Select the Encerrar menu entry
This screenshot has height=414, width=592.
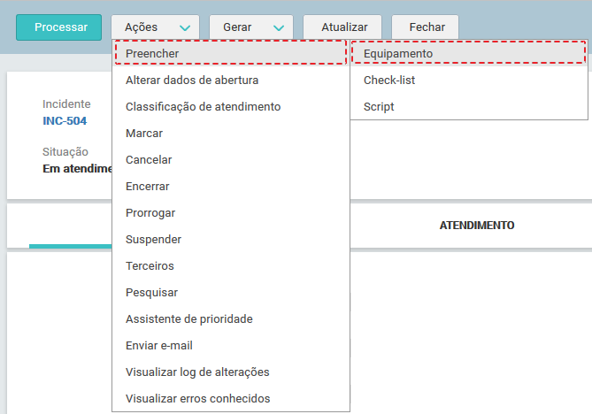point(231,186)
